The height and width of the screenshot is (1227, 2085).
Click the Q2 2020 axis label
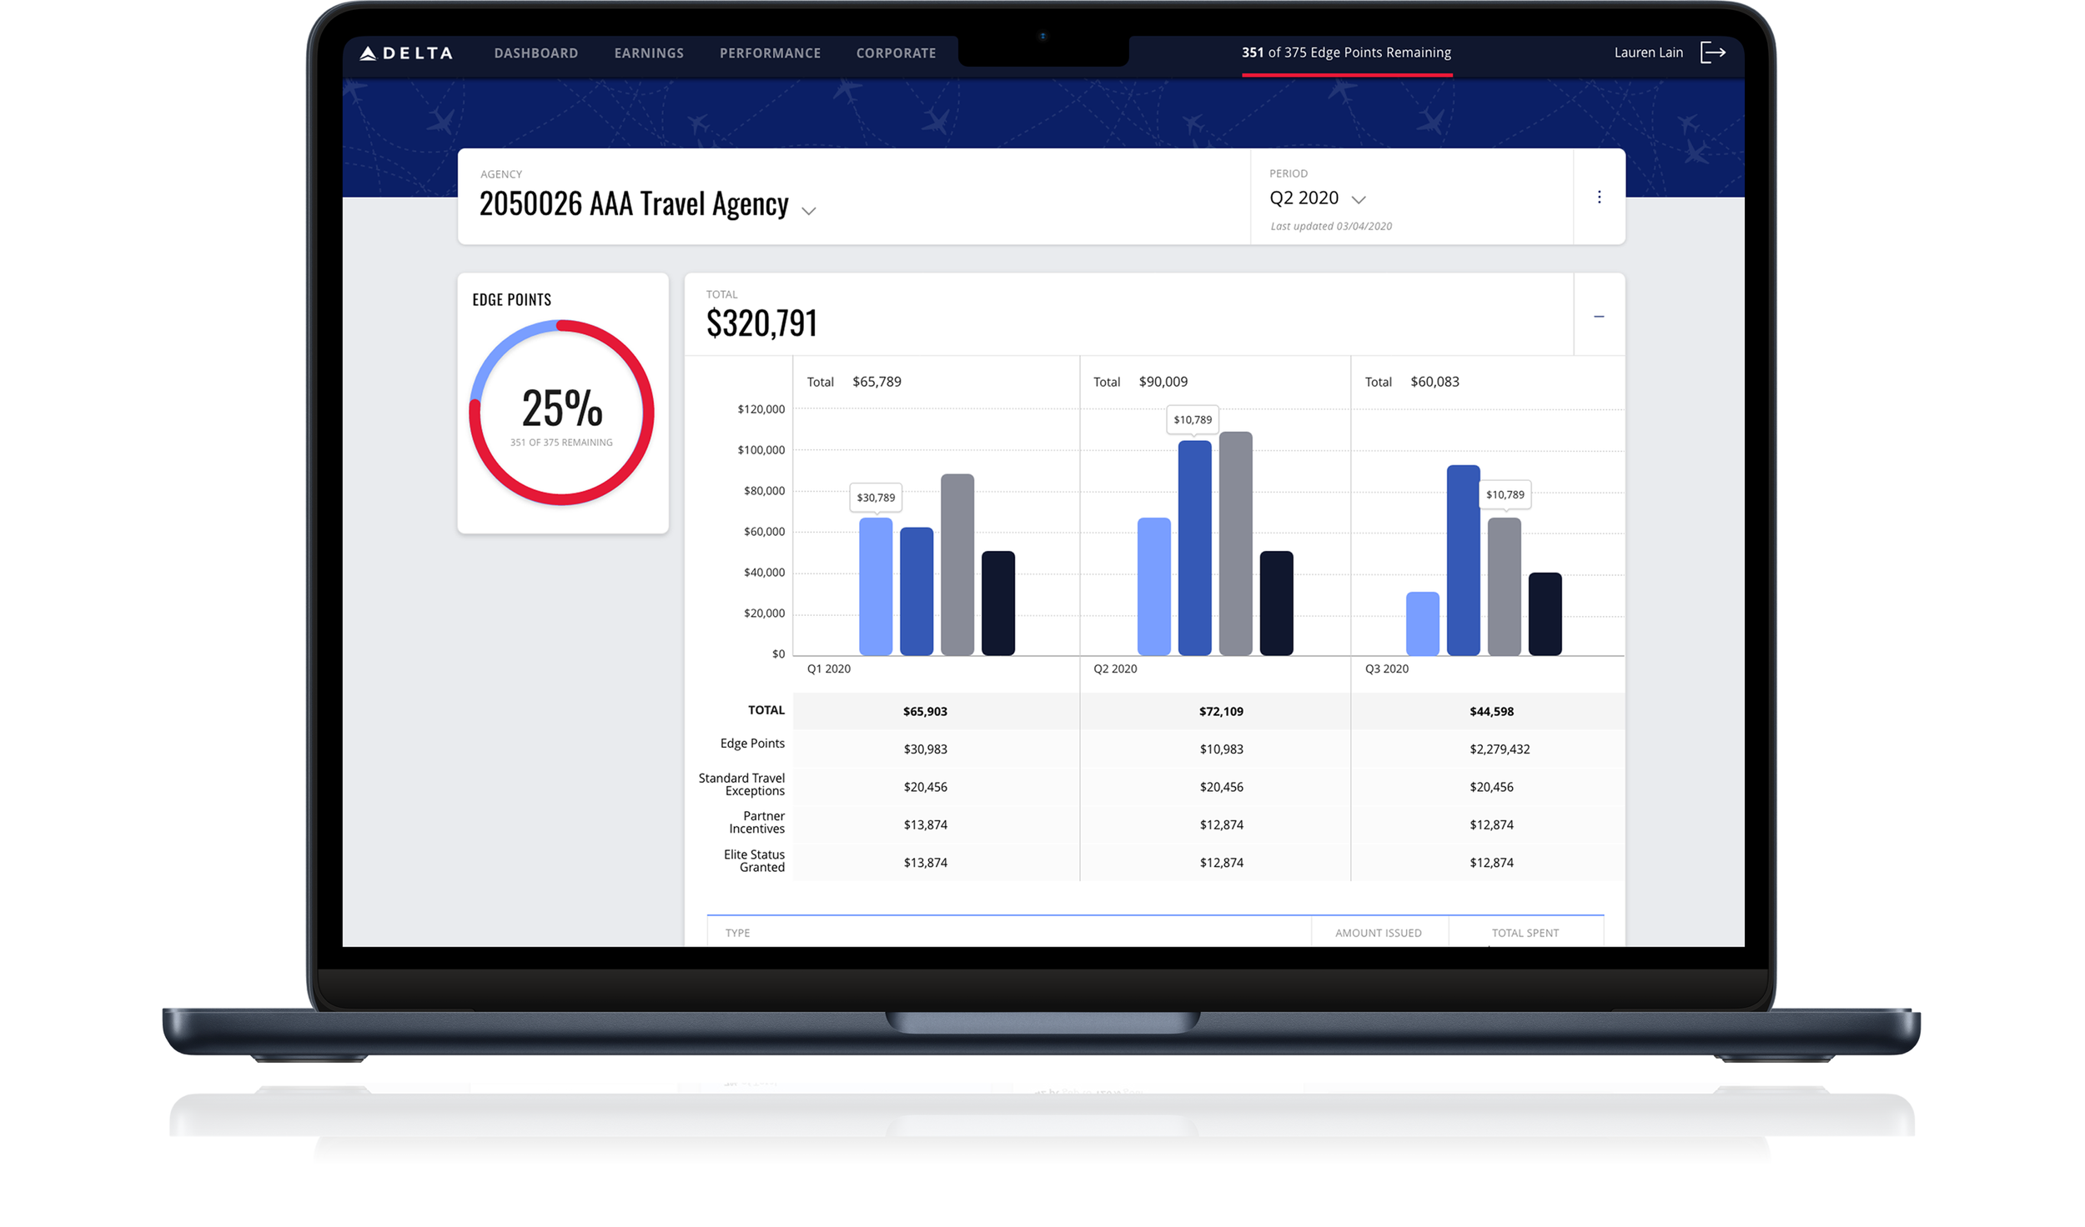point(1114,669)
